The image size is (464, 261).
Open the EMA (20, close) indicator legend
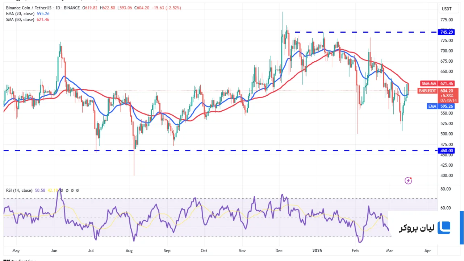20,14
